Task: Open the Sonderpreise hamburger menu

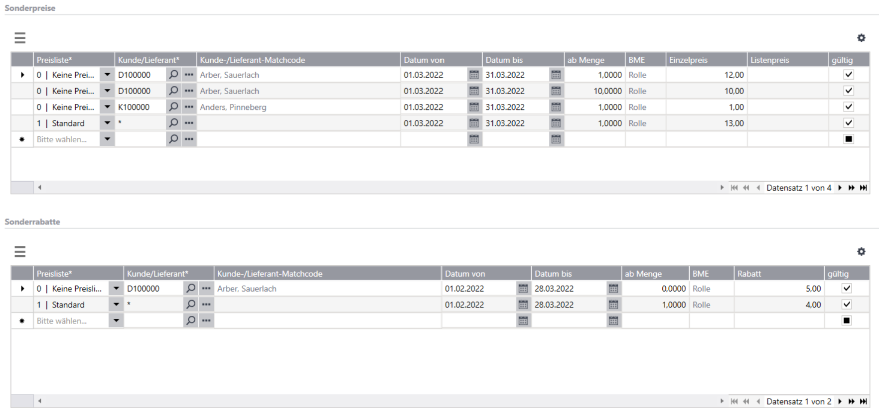Action: click(x=20, y=38)
